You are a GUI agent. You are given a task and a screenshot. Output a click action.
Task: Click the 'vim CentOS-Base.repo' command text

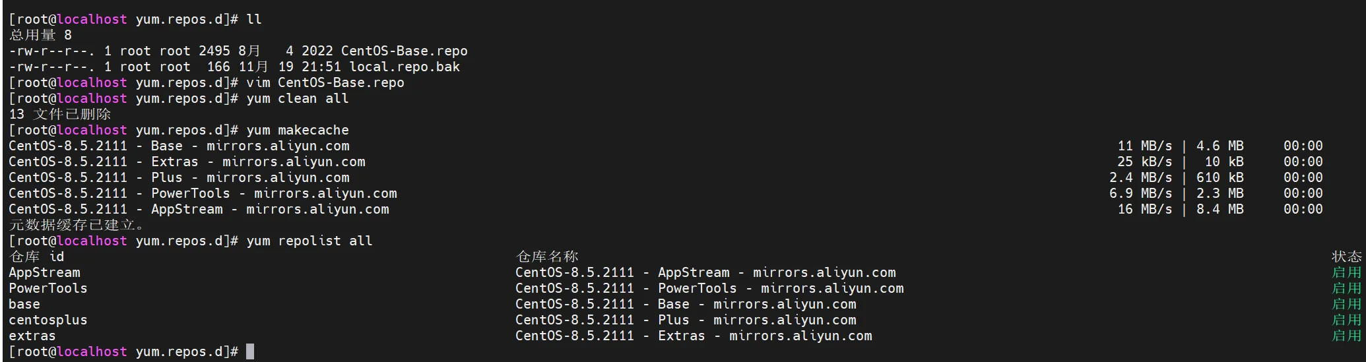point(325,82)
